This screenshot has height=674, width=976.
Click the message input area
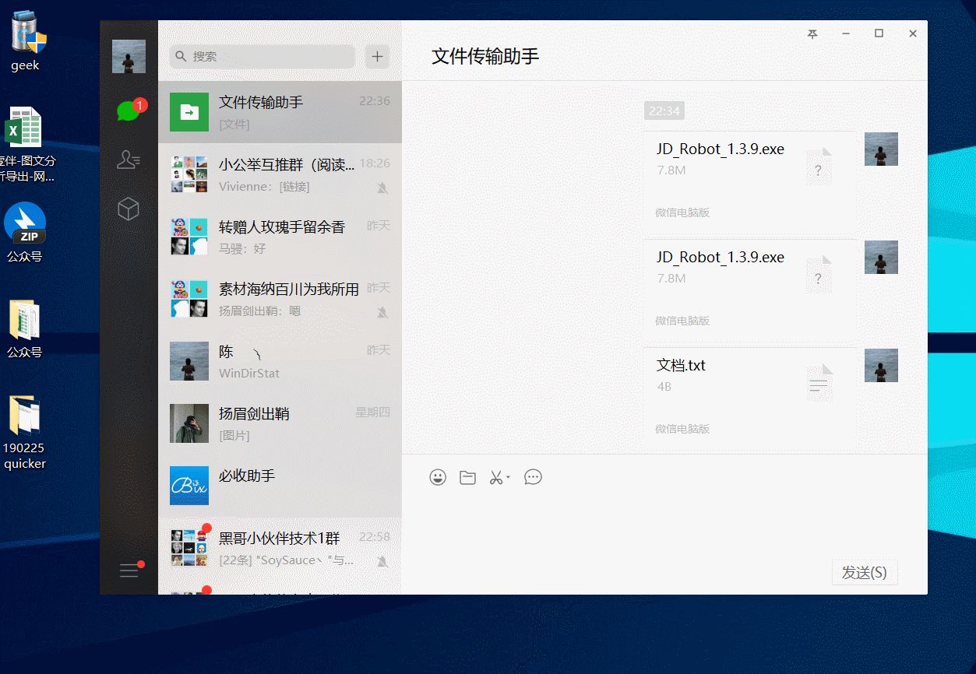[664, 521]
